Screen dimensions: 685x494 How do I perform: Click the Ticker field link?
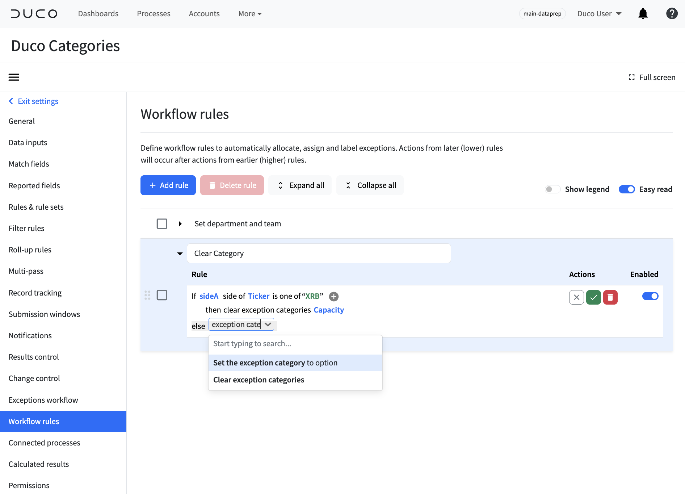pyautogui.click(x=259, y=296)
